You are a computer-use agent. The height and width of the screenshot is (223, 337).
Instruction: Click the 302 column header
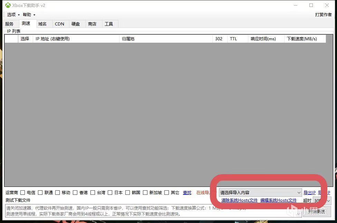220,39
